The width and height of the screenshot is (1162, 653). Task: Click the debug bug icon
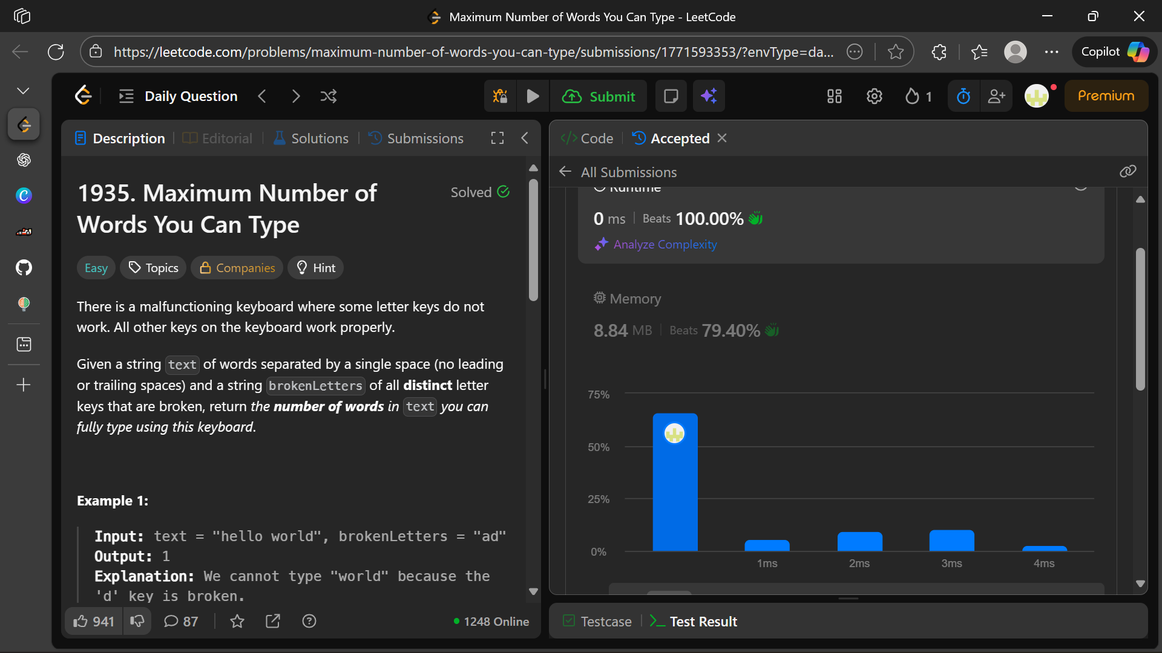(x=500, y=96)
